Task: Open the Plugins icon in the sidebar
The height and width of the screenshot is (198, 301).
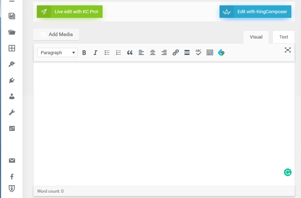Action: coord(12,80)
